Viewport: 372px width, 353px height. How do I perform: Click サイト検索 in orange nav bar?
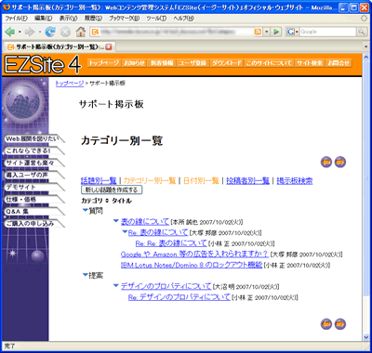[310, 63]
